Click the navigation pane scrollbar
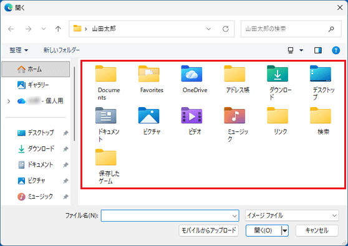This screenshot has width=348, height=246. coord(74,104)
